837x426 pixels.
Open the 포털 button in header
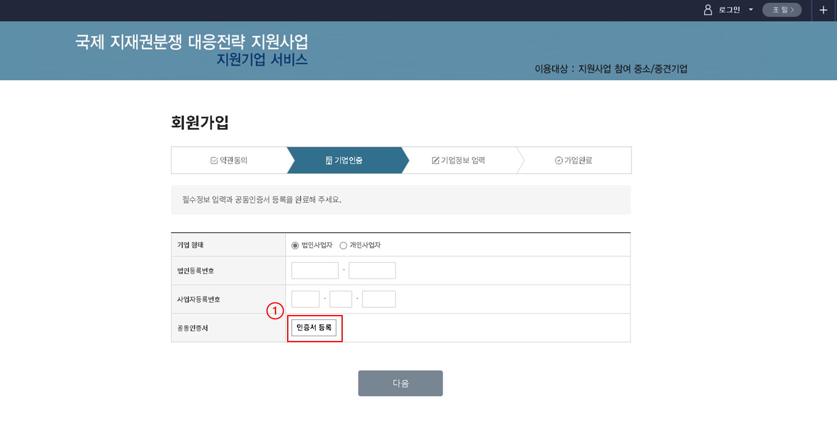(782, 10)
